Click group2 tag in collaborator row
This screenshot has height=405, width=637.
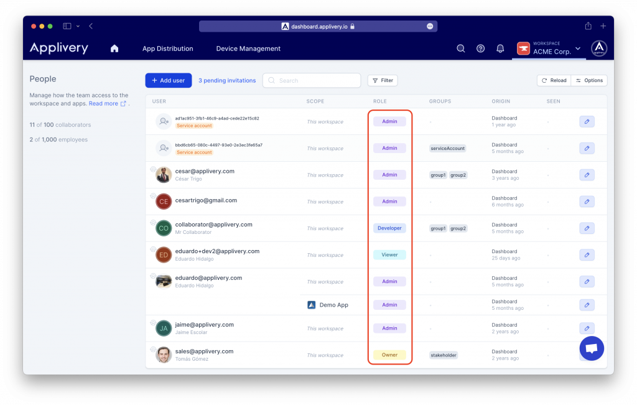pos(458,228)
